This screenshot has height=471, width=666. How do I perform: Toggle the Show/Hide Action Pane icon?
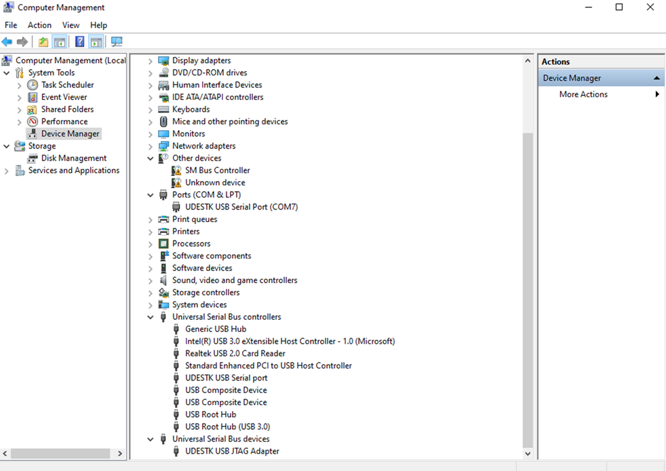(x=97, y=41)
